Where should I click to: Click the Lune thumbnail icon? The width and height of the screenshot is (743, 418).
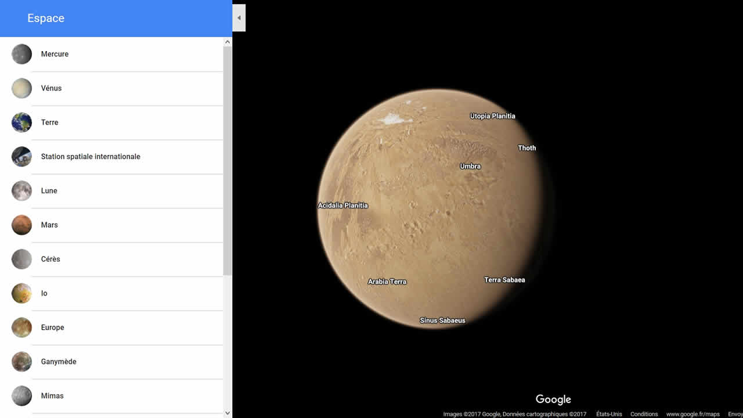21,190
